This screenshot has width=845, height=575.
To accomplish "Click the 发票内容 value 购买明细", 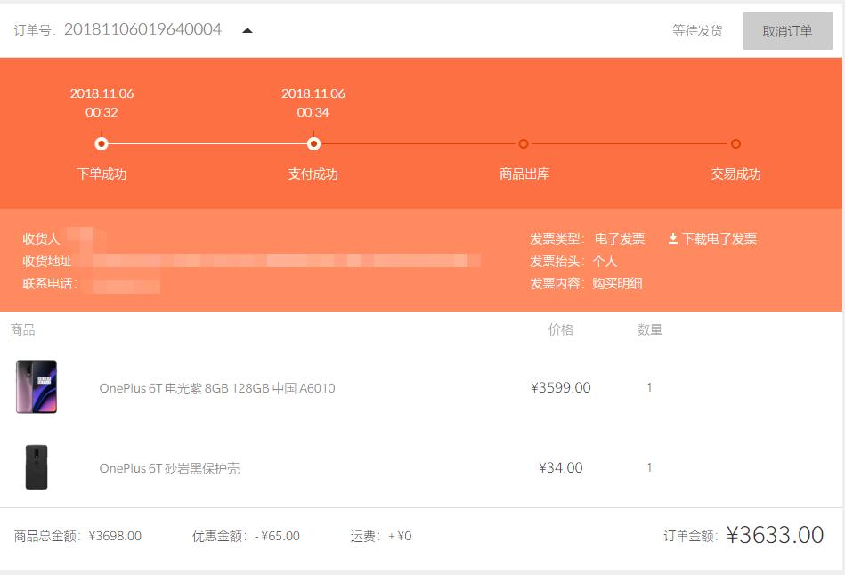I will point(617,283).
